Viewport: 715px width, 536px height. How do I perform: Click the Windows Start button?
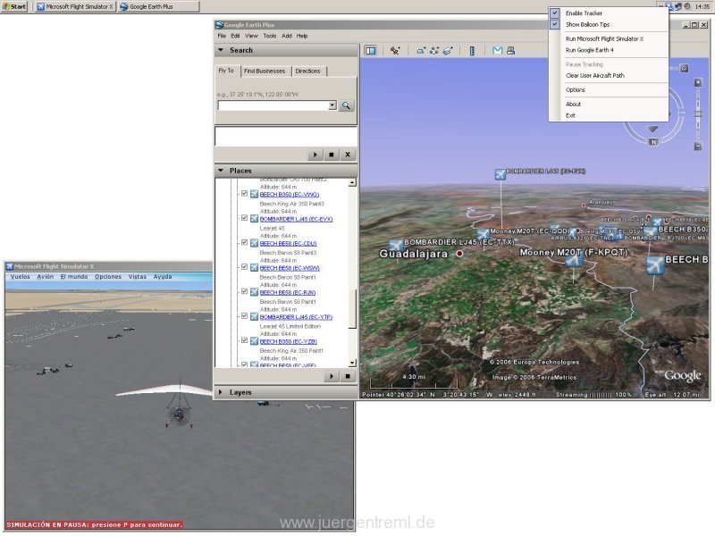(14, 6)
